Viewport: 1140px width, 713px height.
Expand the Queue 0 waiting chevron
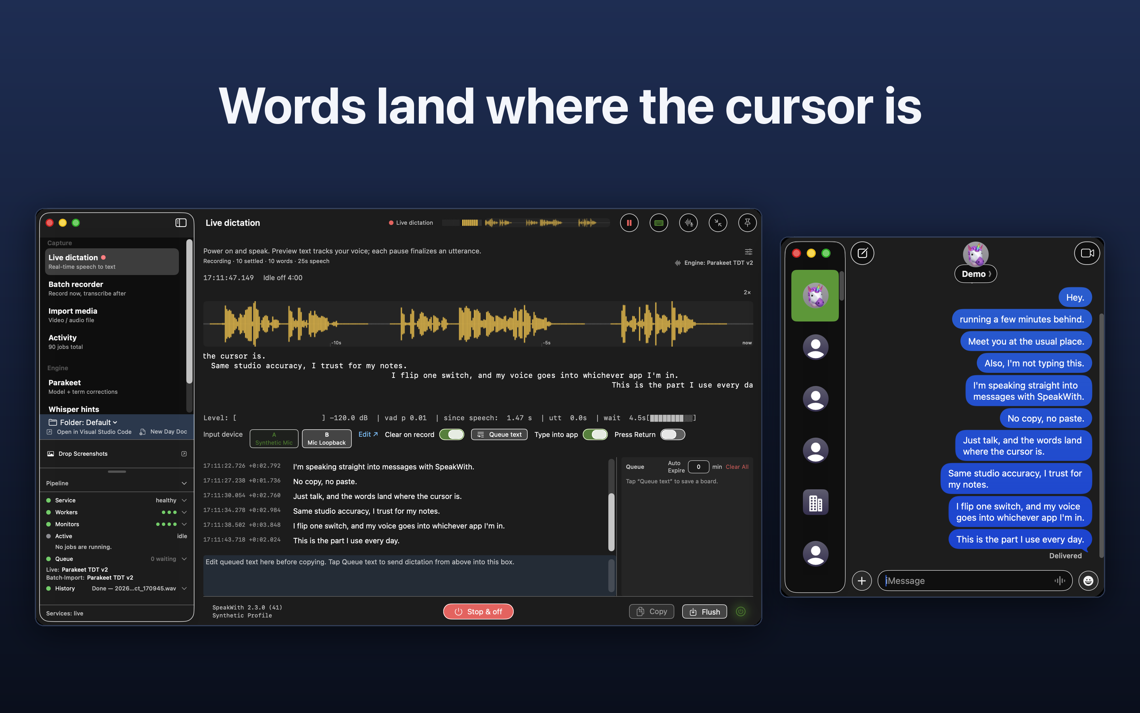(184, 559)
